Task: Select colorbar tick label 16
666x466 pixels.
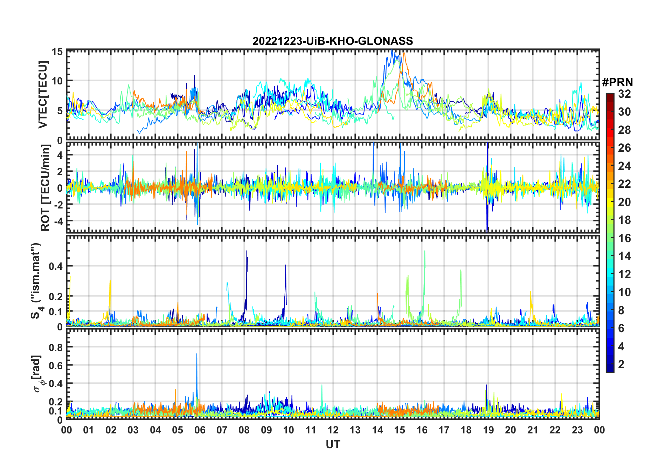Action: click(x=624, y=238)
